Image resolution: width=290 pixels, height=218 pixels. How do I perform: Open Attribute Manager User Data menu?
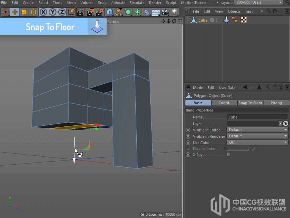click(x=227, y=88)
